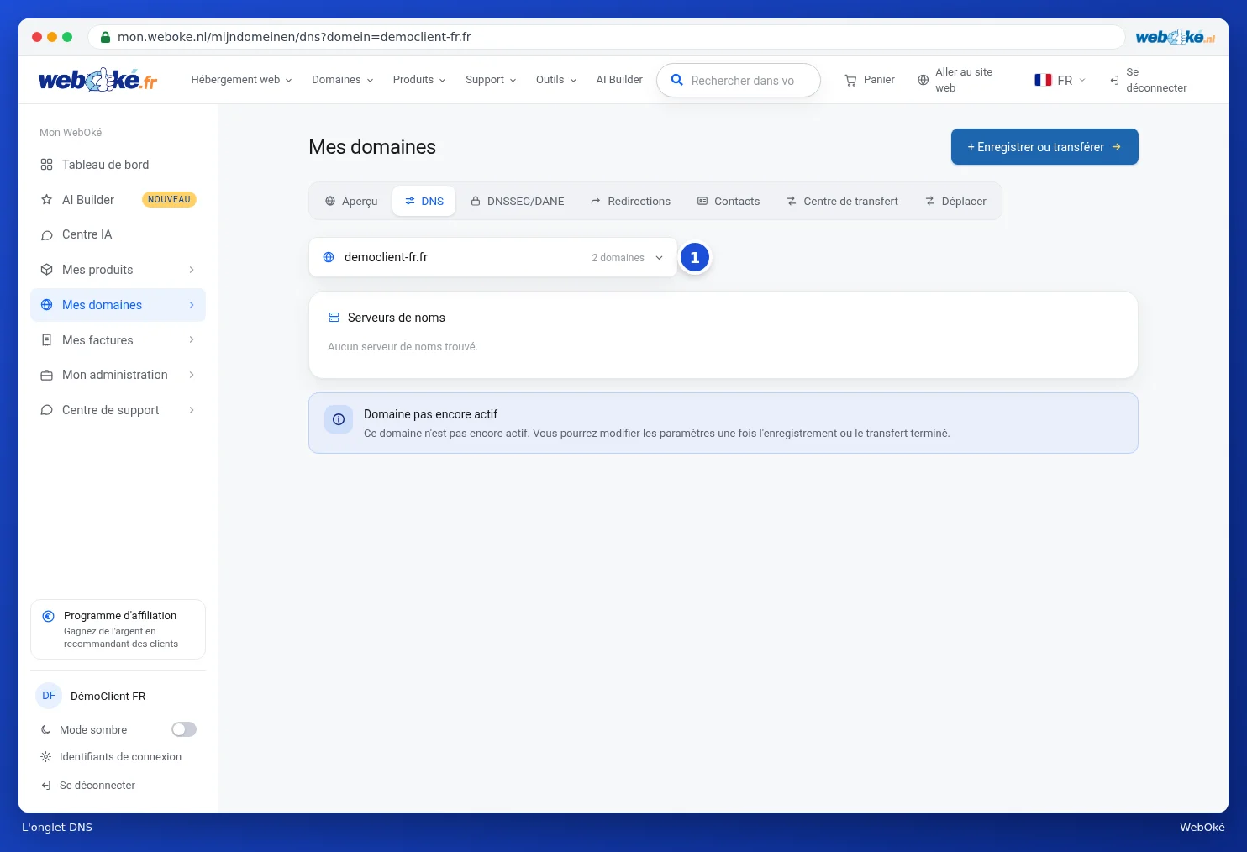Click the Tableau de bord grid icon
1247x852 pixels.
[x=46, y=165]
